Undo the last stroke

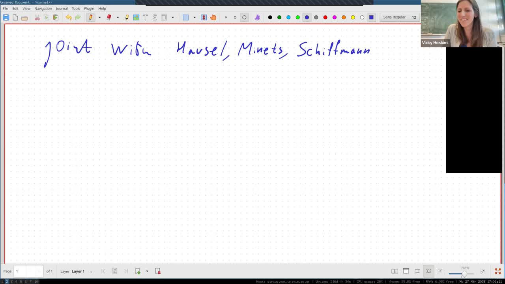69,17
